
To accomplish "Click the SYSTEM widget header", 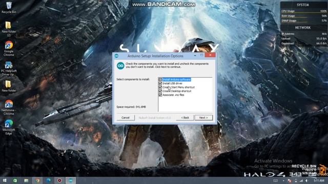I will (x=303, y=5).
